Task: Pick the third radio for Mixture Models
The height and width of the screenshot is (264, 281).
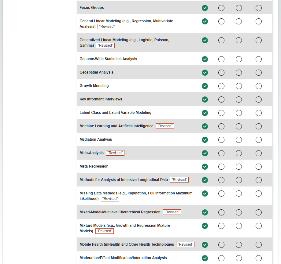Action: click(239, 226)
